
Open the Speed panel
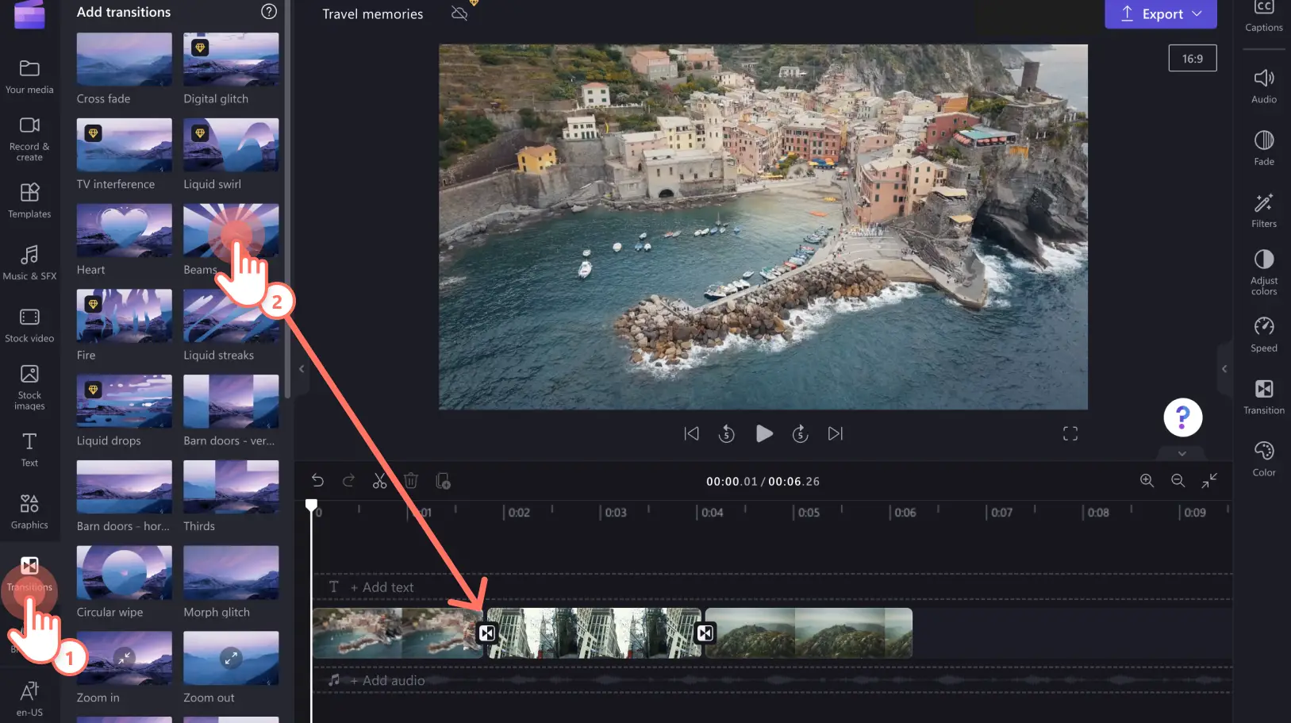[1263, 334]
